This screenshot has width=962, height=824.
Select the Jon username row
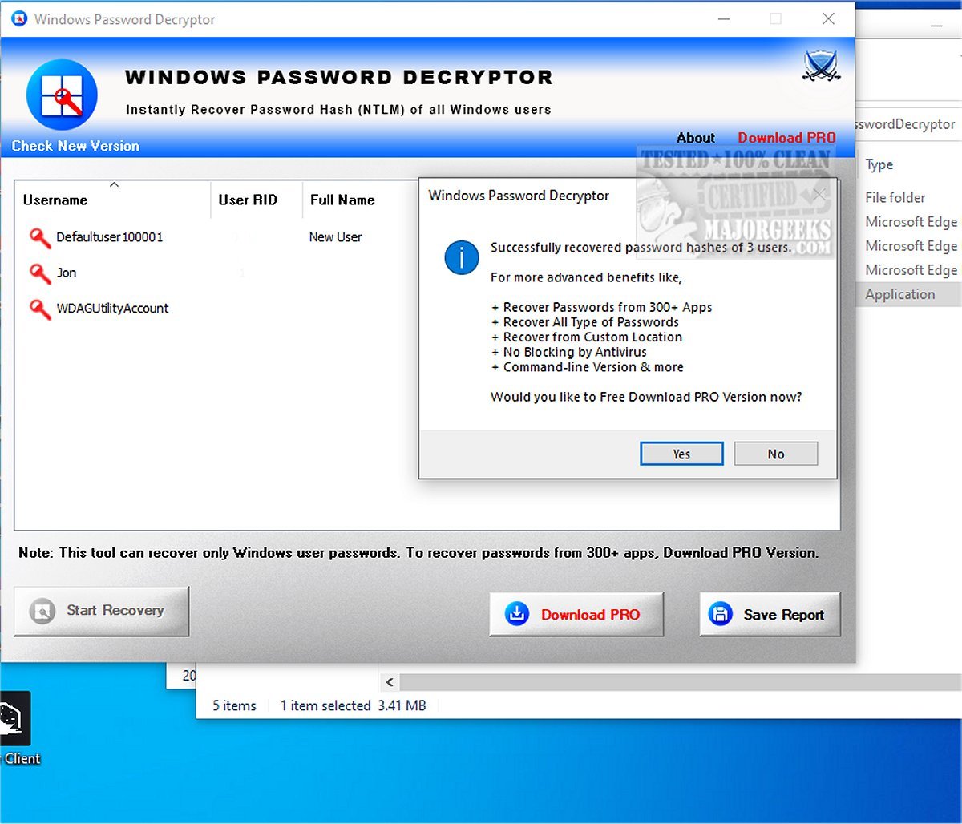coord(216,273)
